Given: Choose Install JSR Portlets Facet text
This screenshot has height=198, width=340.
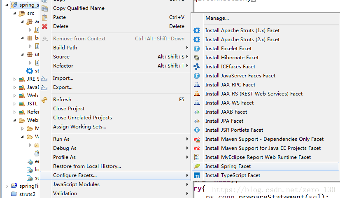Looking at the screenshot, I should tap(234, 130).
